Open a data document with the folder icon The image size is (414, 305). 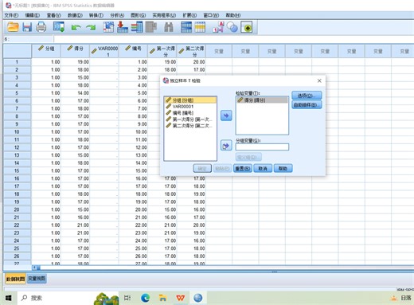[13, 27]
